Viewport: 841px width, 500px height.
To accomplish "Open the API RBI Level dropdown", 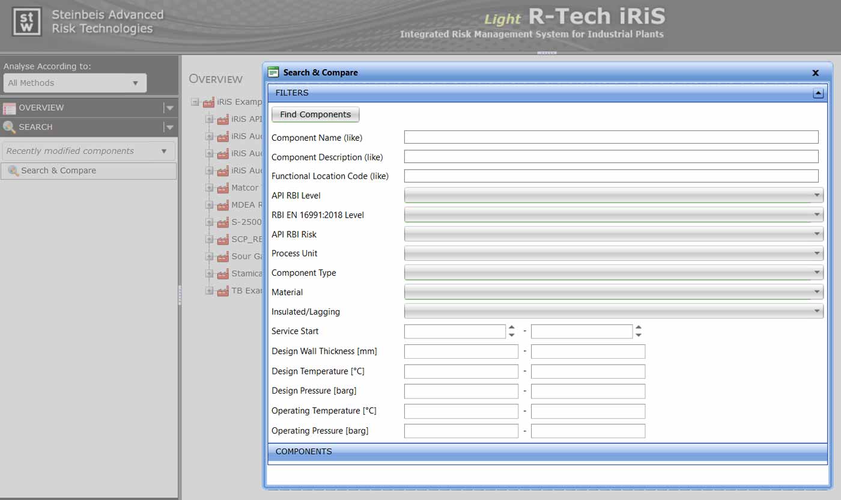I will [x=613, y=195].
